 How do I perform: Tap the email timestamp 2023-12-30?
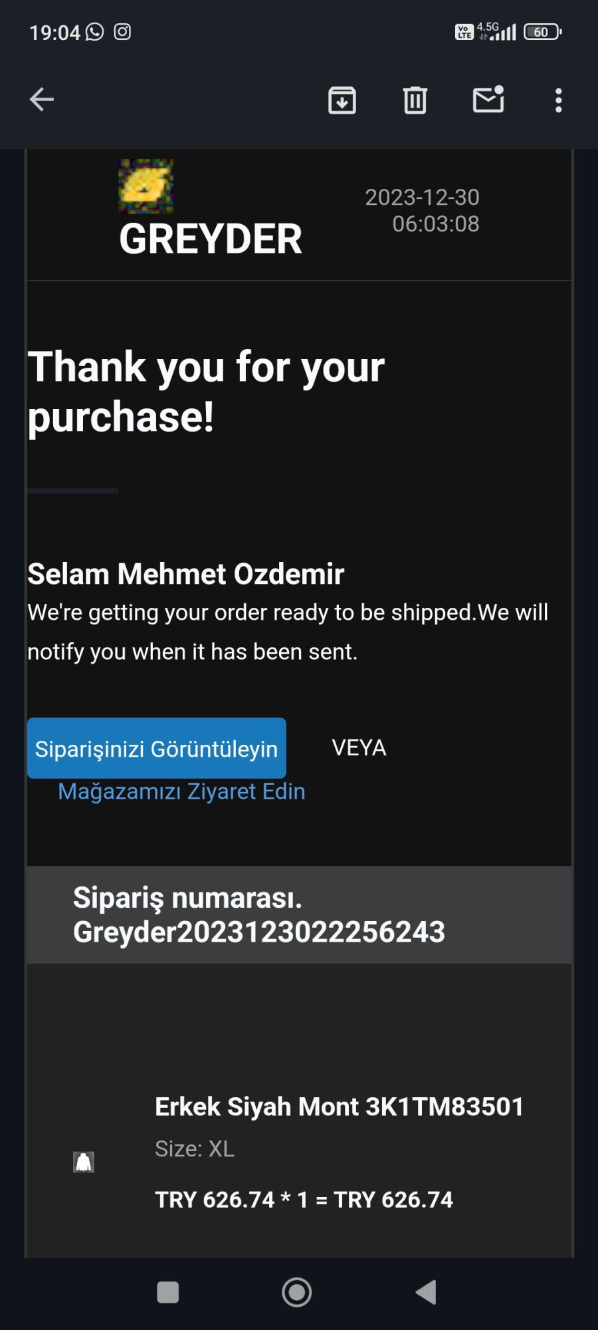click(x=422, y=198)
